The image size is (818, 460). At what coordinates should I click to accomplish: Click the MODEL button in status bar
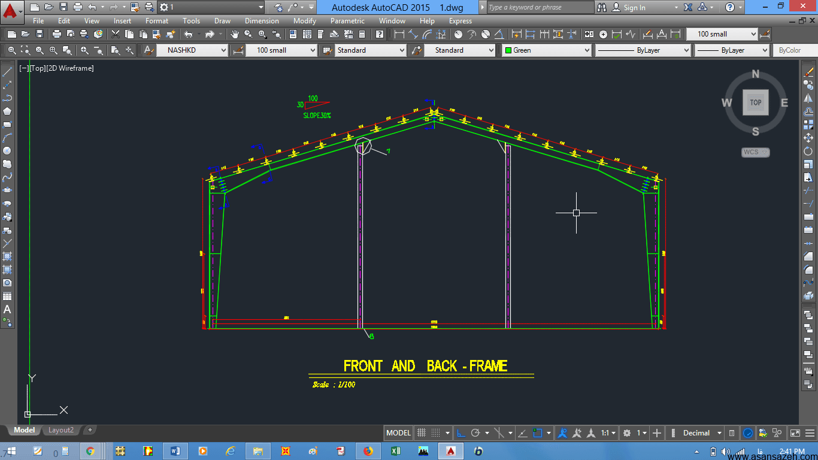(398, 433)
